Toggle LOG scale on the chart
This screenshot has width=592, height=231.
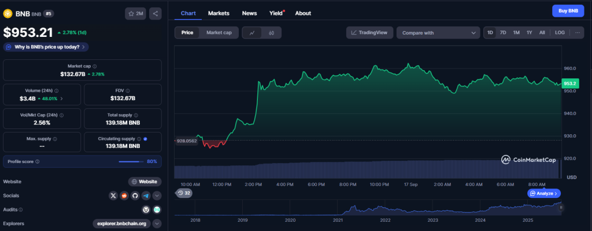560,33
